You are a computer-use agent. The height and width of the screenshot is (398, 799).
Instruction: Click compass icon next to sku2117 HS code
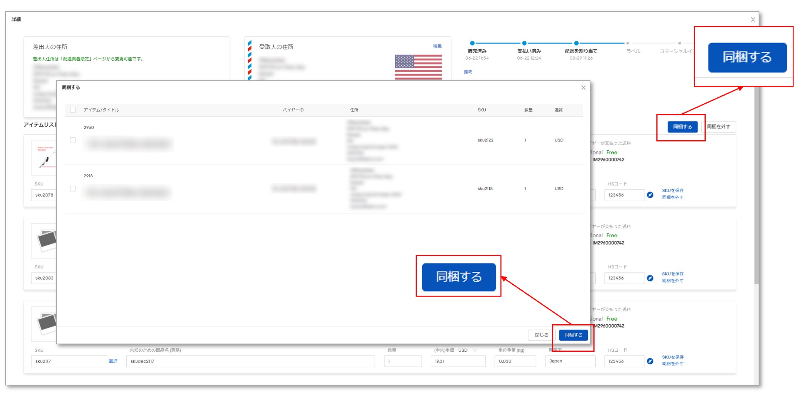[x=650, y=361]
